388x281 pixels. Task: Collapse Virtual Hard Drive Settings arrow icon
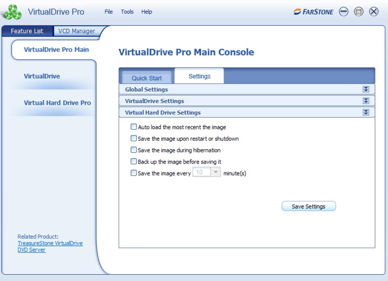(366, 112)
